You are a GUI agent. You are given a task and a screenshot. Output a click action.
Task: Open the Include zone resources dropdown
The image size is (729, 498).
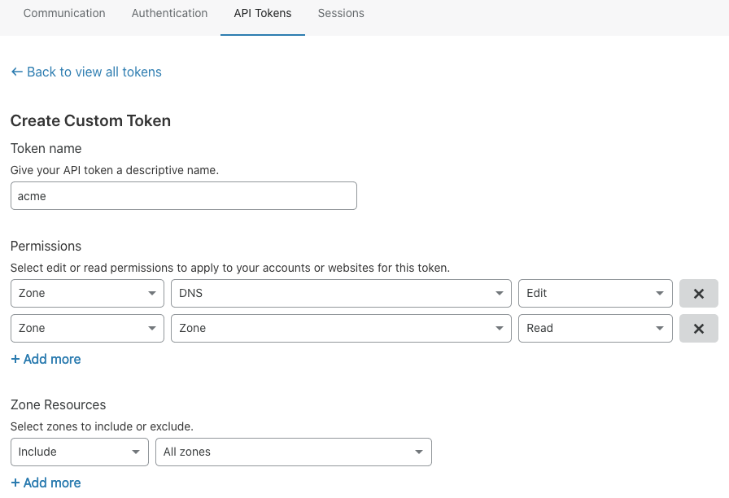click(x=79, y=452)
